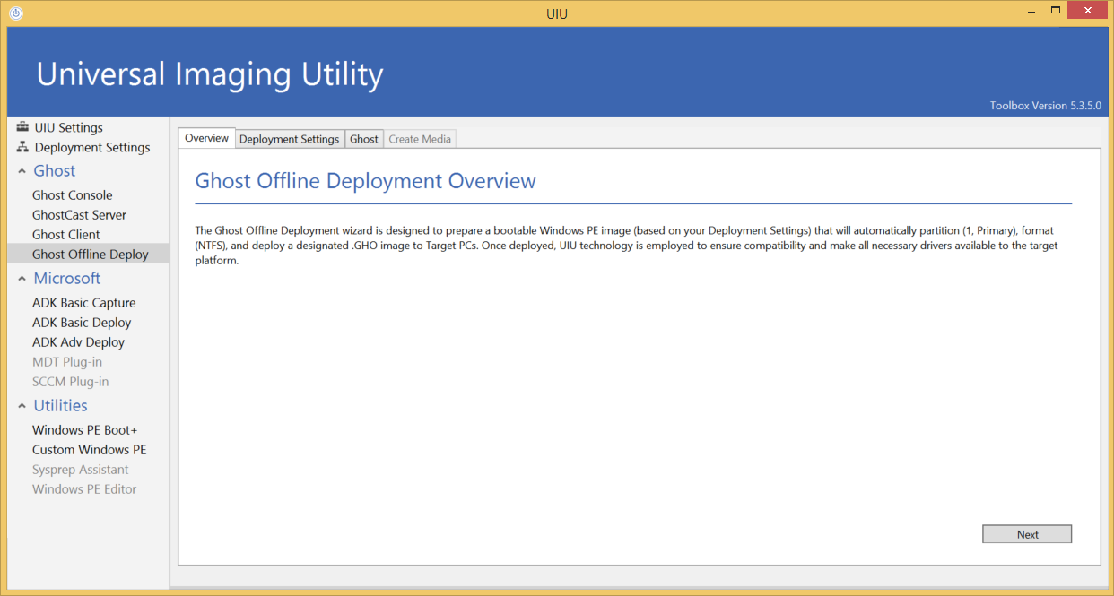Click the UIU app icon in title bar
Image resolution: width=1114 pixels, height=596 pixels.
point(15,13)
